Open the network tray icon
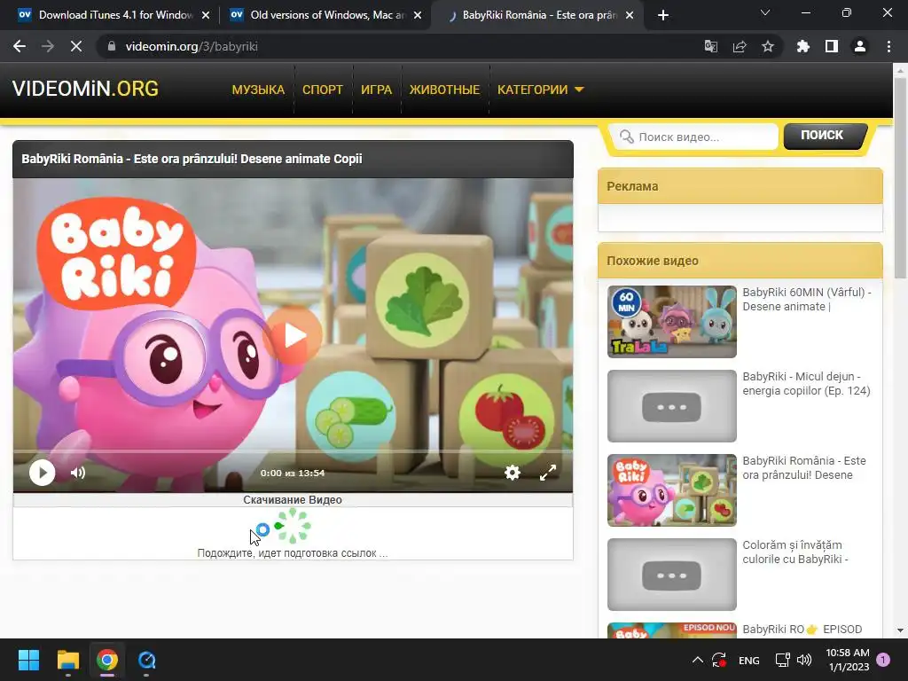The height and width of the screenshot is (681, 908). [x=782, y=660]
